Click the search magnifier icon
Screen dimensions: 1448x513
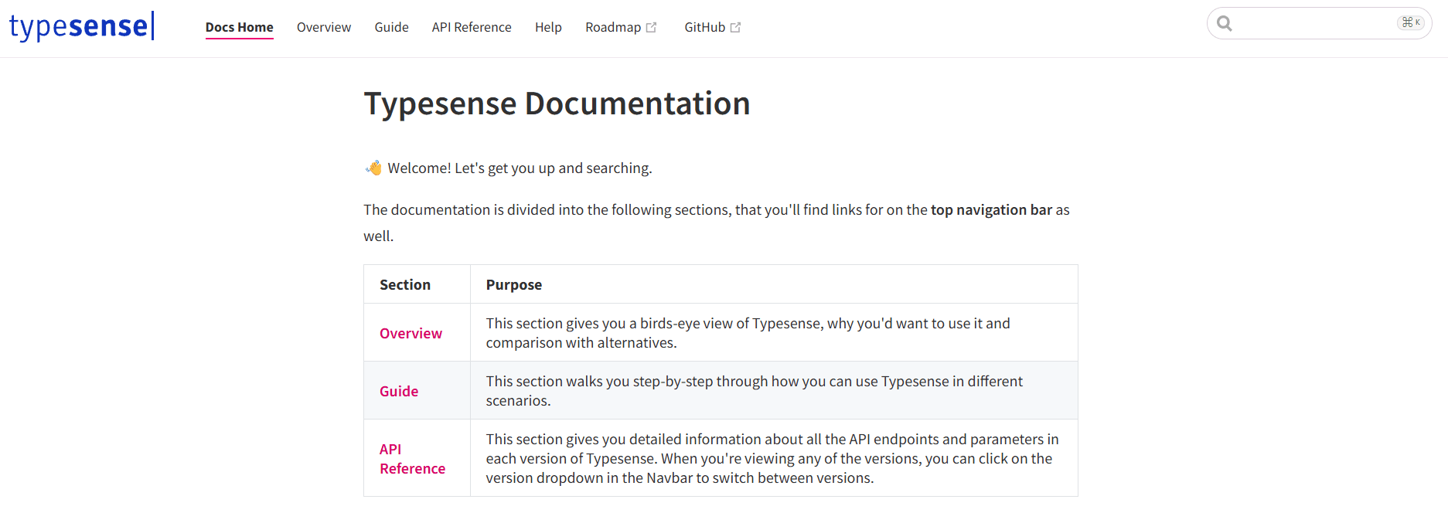point(1225,23)
